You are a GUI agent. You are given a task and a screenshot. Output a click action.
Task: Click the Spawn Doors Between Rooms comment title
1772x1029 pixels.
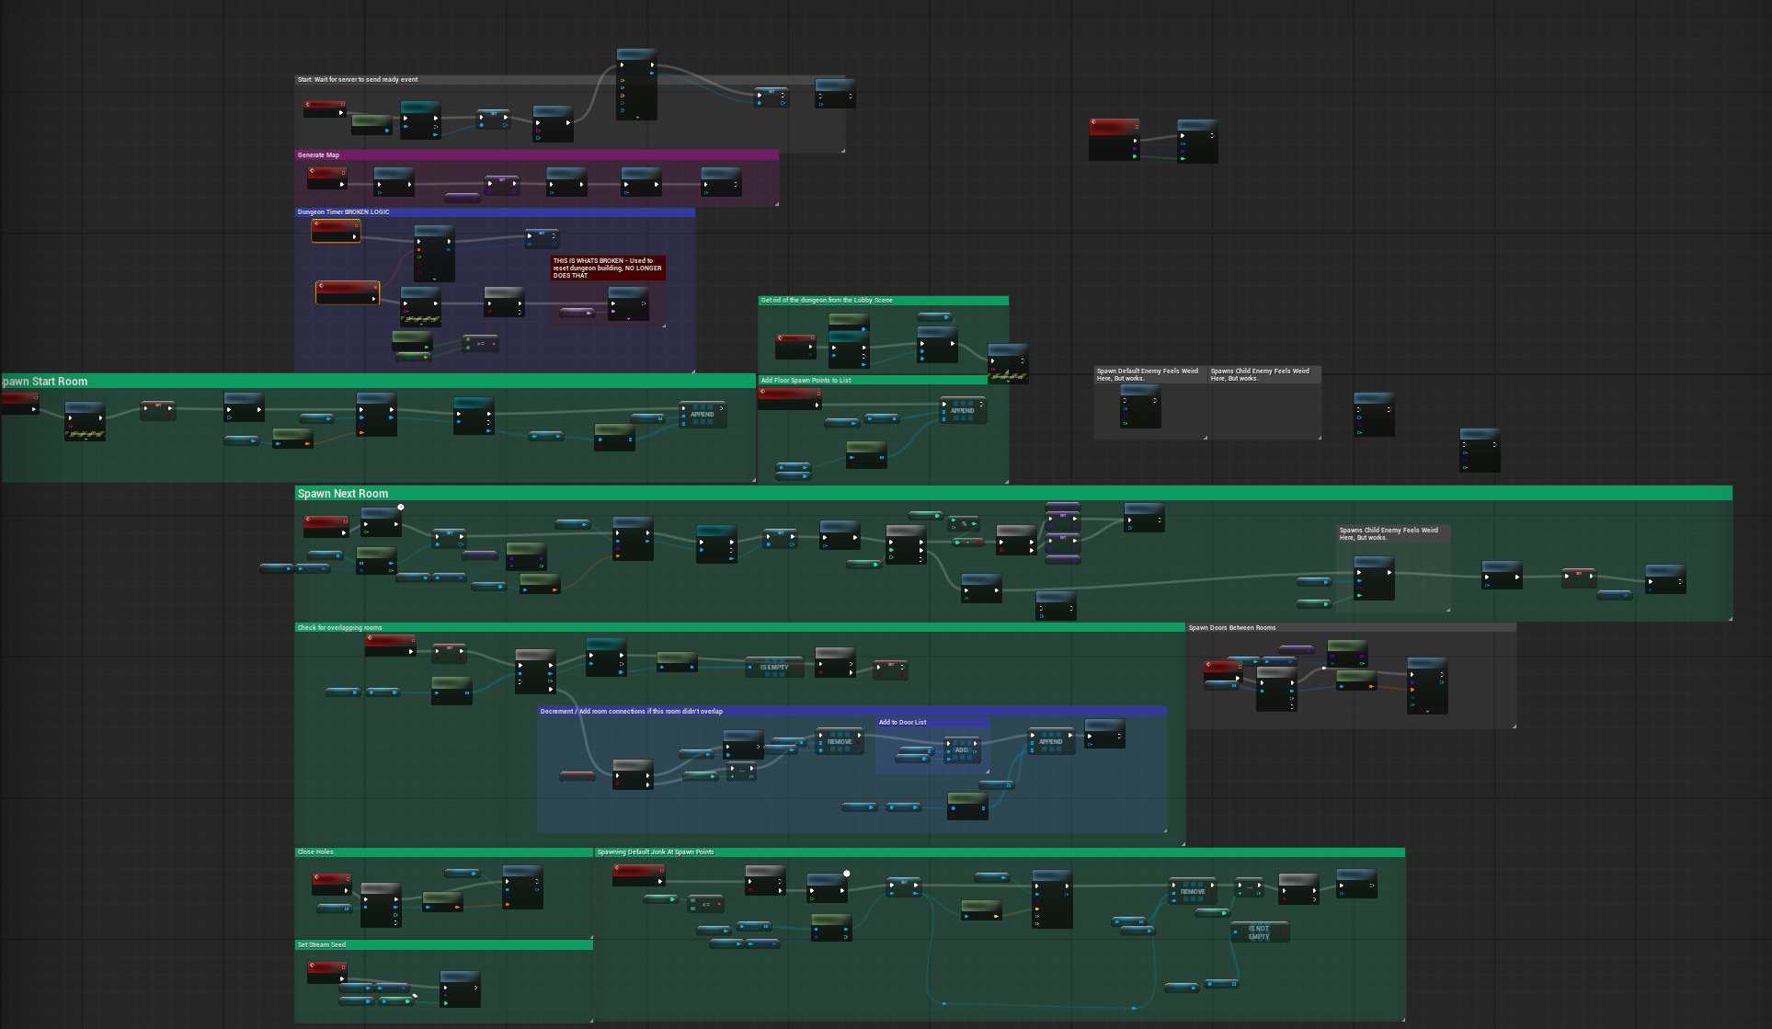pos(1231,628)
